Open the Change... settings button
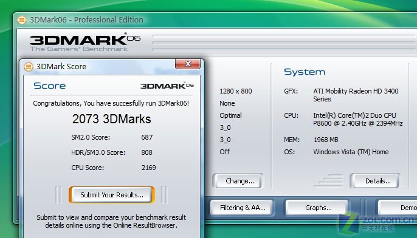 238,181
